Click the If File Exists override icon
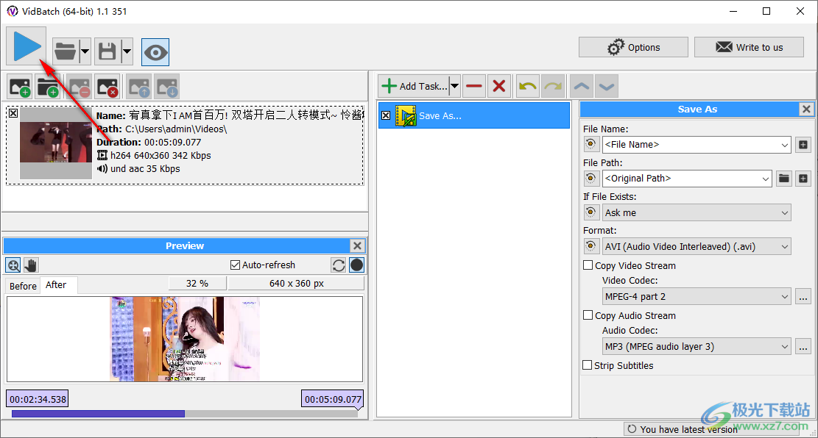818x438 pixels. 590,212
